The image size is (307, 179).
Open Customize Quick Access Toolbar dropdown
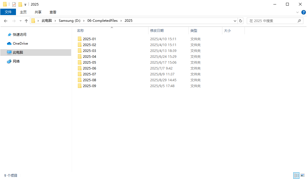click(x=25, y=5)
